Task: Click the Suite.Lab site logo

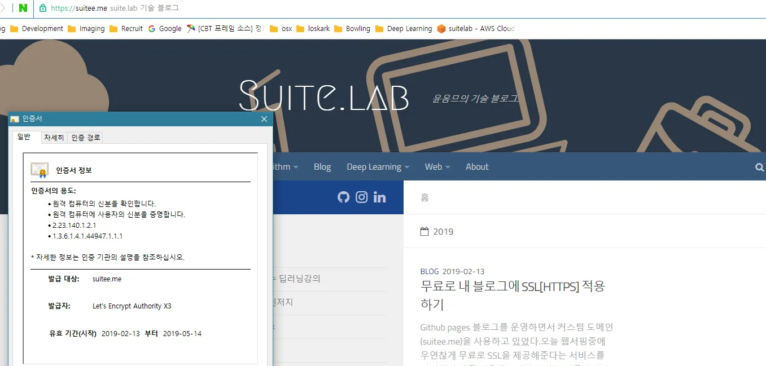Action: (324, 95)
